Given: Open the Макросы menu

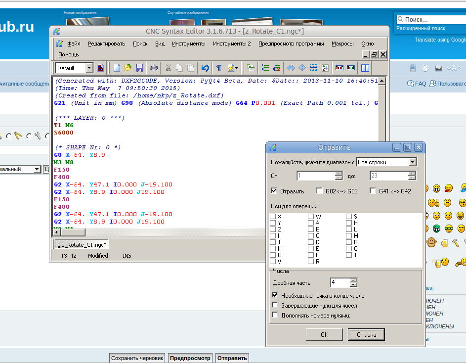Looking at the screenshot, I should [x=342, y=44].
